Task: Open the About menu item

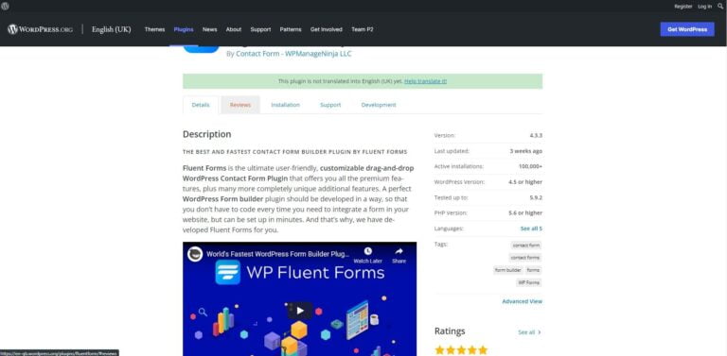Action: pos(234,29)
